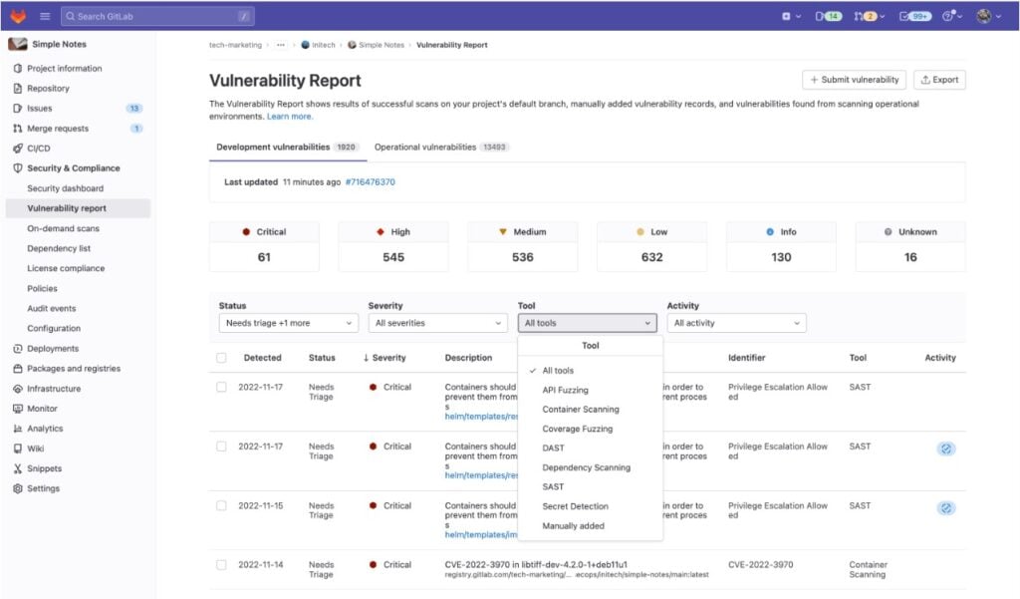Click the Wiki sidebar icon
1020x599 pixels.
(18, 449)
